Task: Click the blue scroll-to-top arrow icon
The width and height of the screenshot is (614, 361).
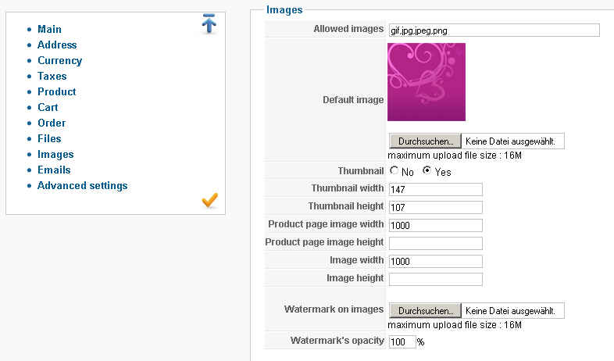Action: (209, 23)
